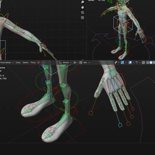Open the Pose Mode mode selector

(7, 62)
